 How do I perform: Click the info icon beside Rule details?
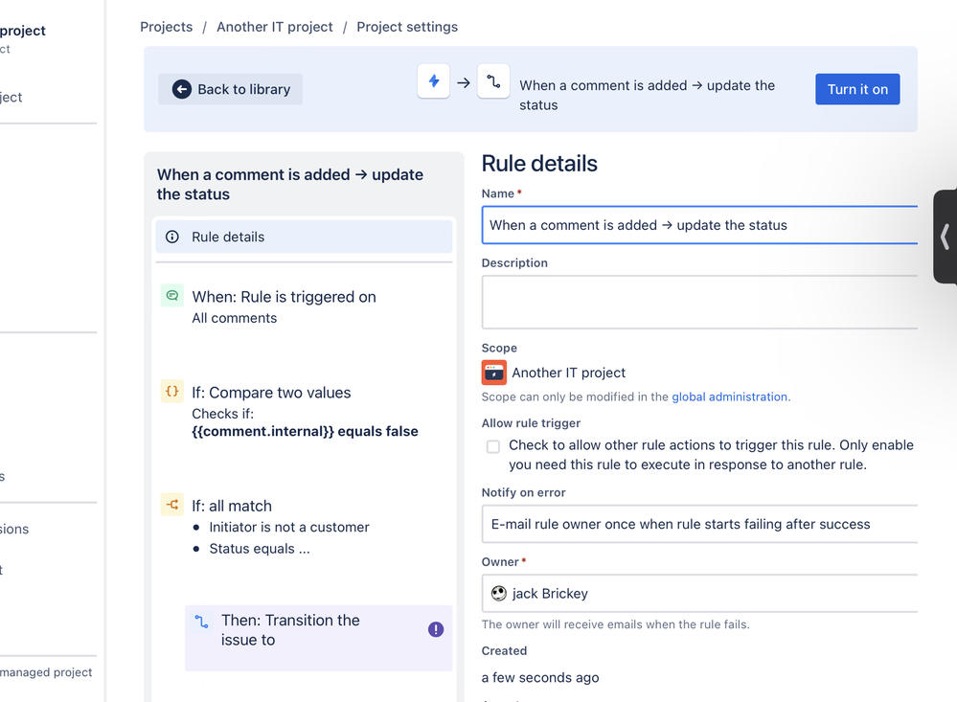click(x=172, y=237)
